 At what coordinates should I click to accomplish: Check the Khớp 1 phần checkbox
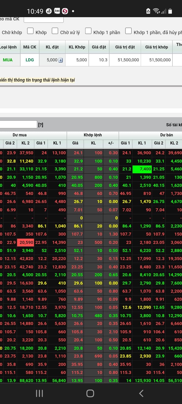click(x=88, y=31)
